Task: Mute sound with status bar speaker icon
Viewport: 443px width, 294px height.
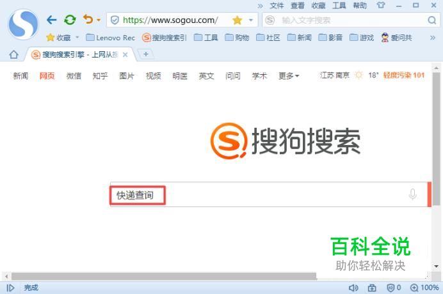Action: [353, 288]
